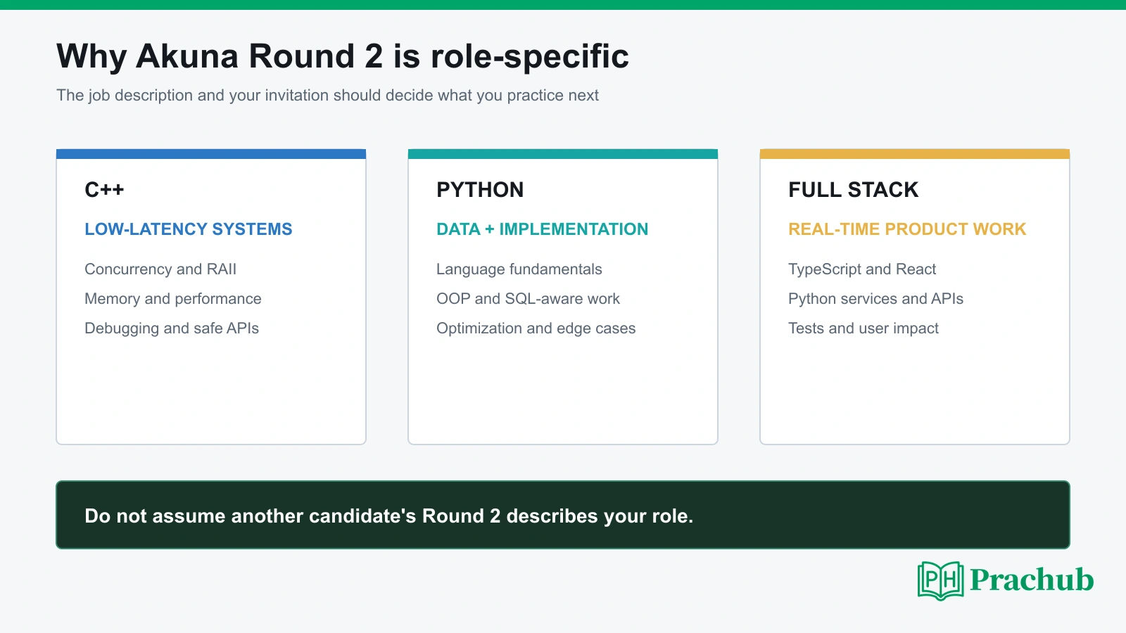This screenshot has height=633, width=1126.
Task: Click the DATA + IMPLEMENTATION subtitle
Action: click(542, 229)
